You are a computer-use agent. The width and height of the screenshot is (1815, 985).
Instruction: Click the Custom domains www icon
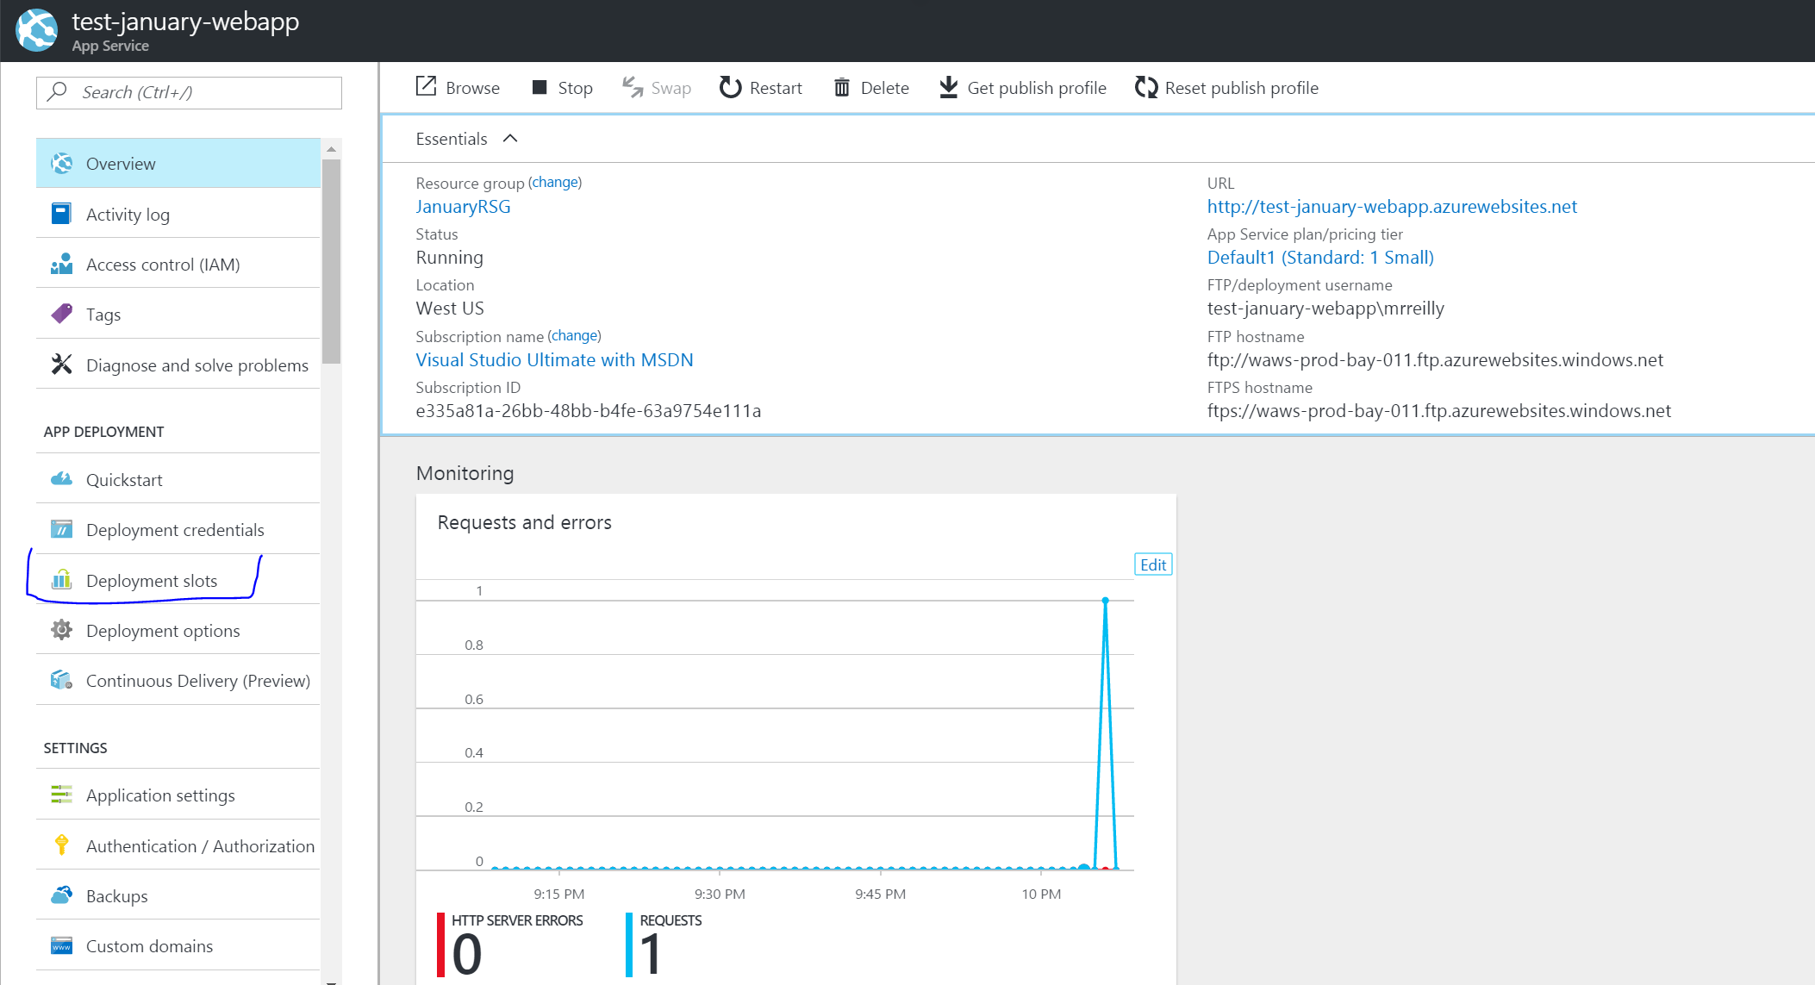coord(61,945)
